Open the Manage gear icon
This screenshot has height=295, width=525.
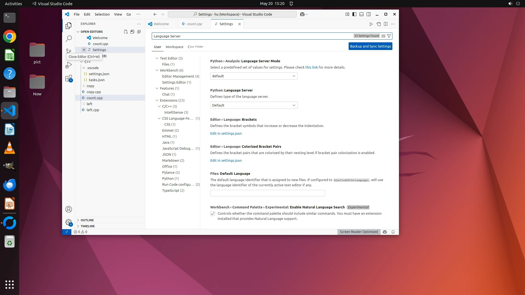[x=69, y=222]
